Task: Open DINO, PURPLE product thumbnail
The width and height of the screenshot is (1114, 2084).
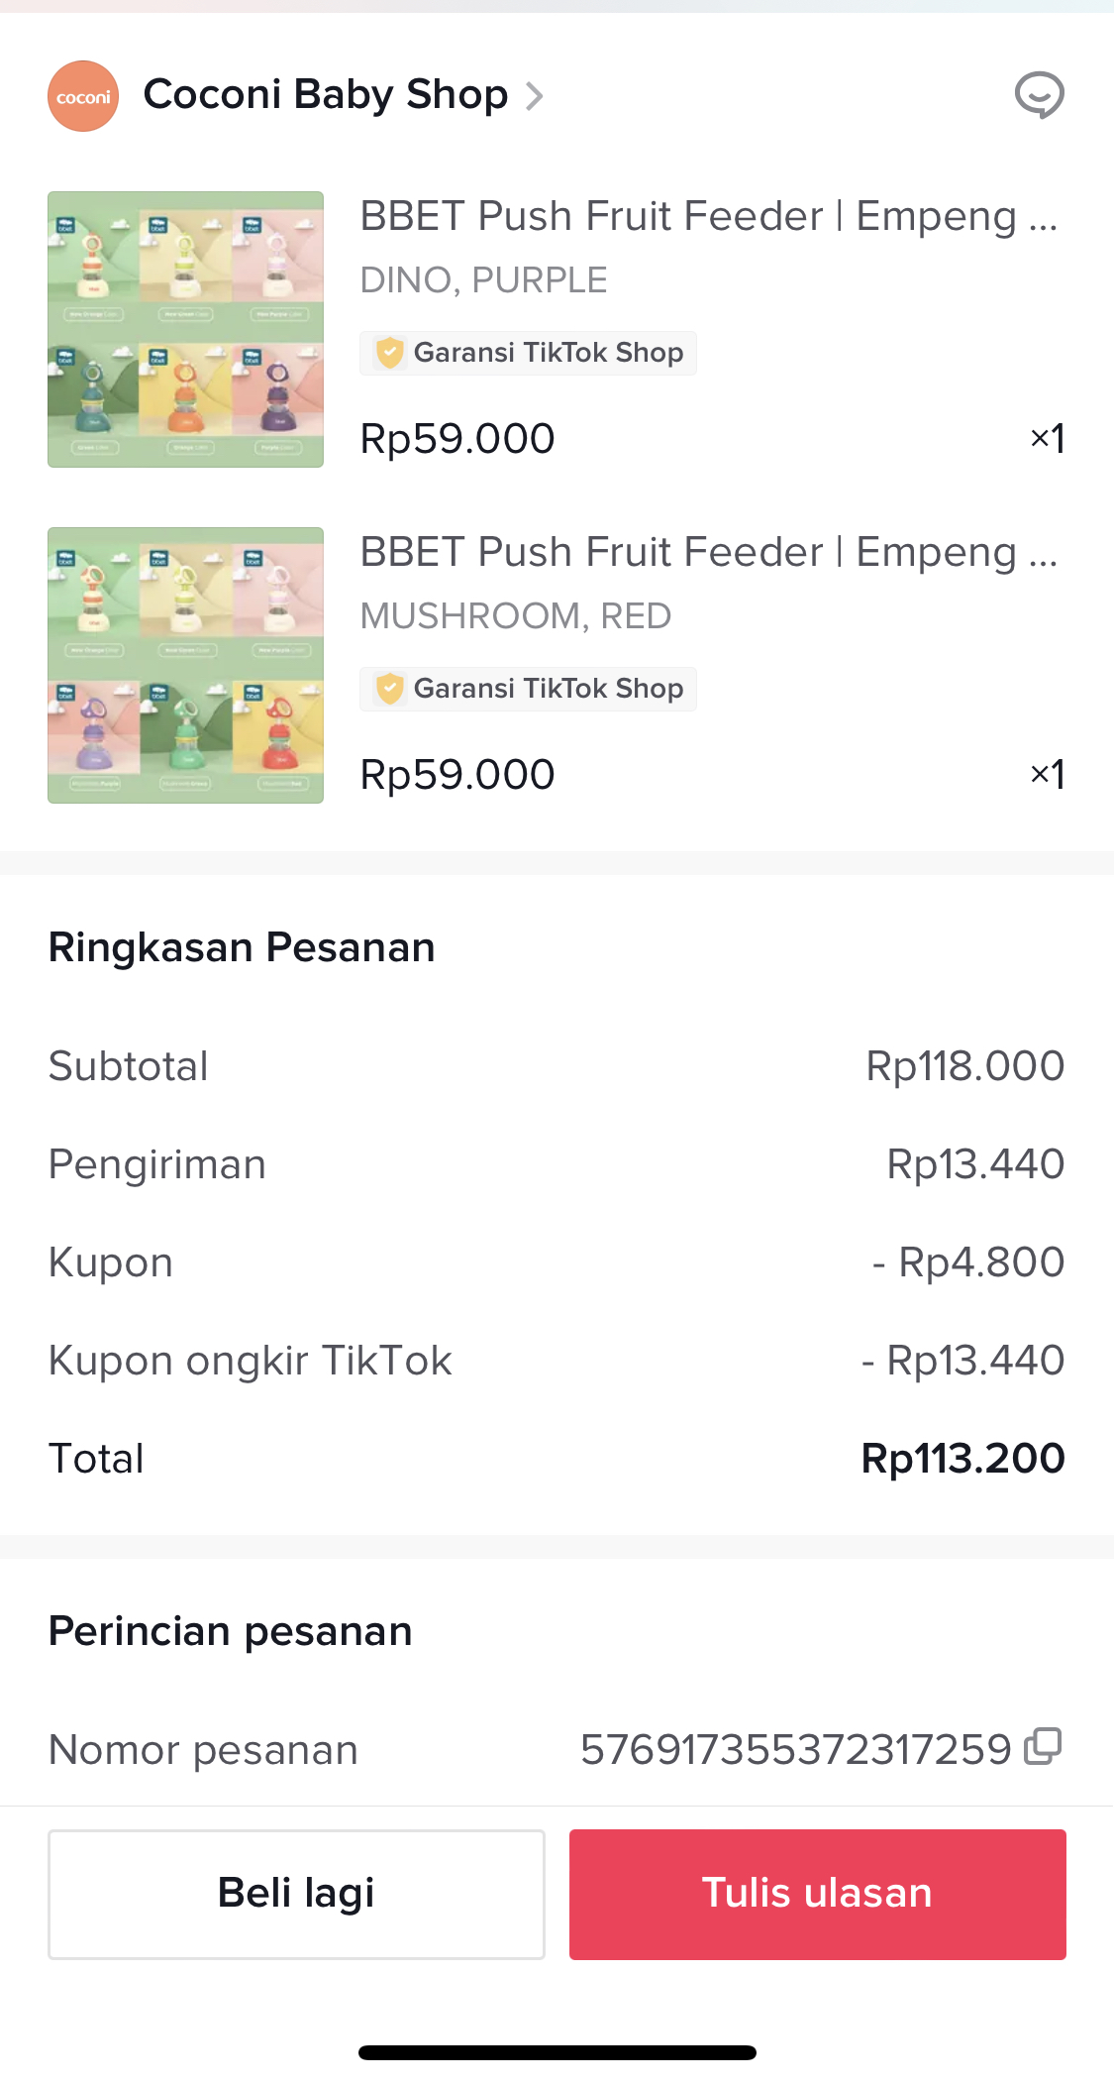Action: pyautogui.click(x=185, y=329)
